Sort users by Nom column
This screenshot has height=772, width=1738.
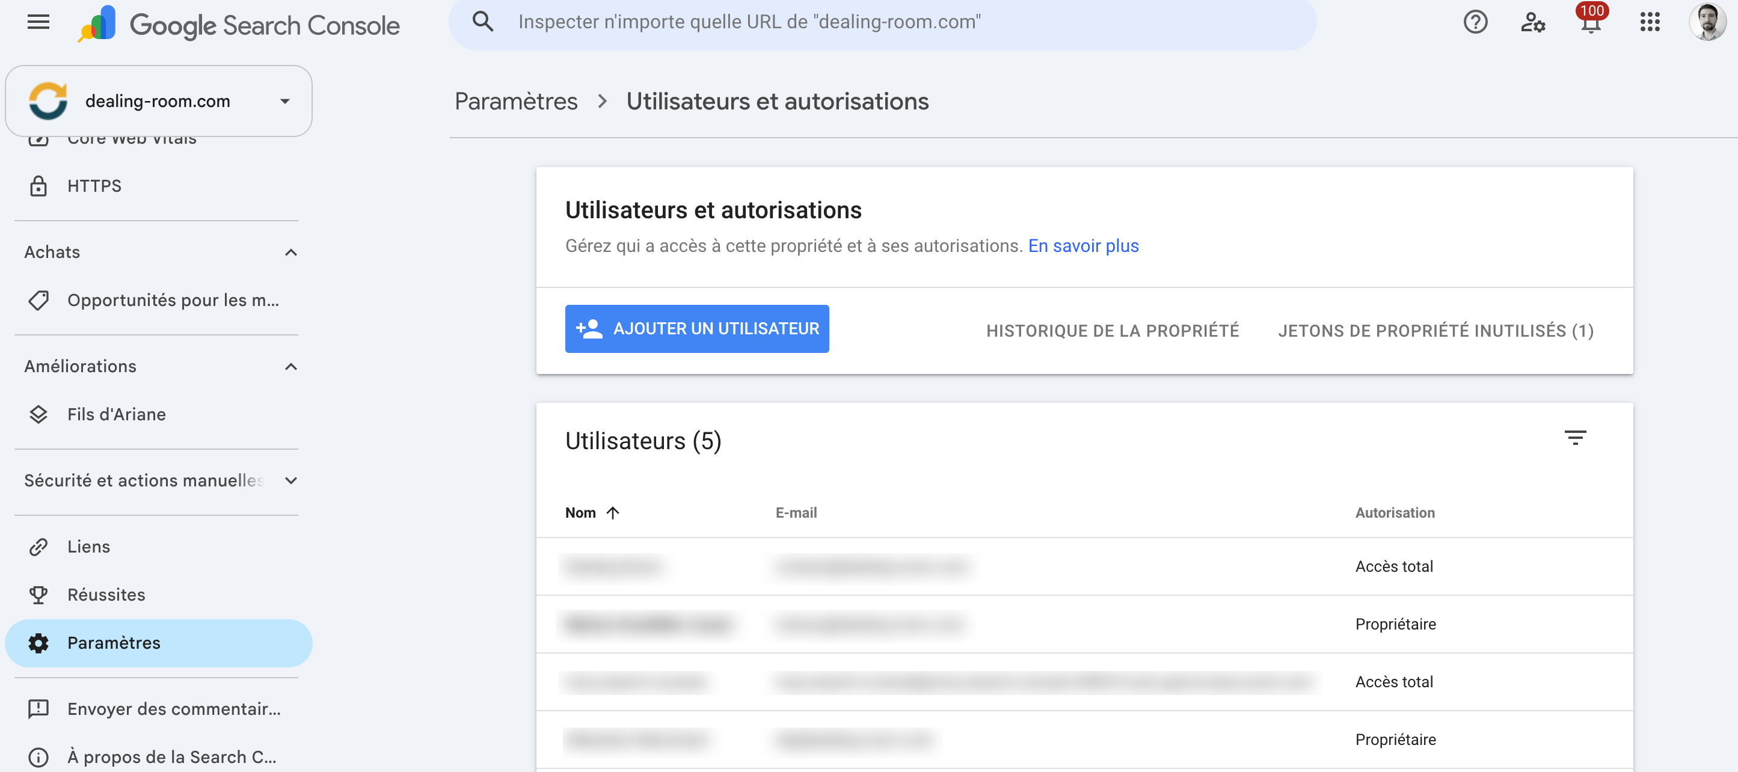[580, 513]
